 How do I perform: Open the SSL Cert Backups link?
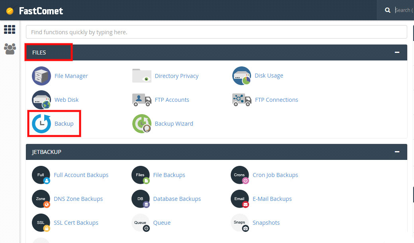coord(76,223)
